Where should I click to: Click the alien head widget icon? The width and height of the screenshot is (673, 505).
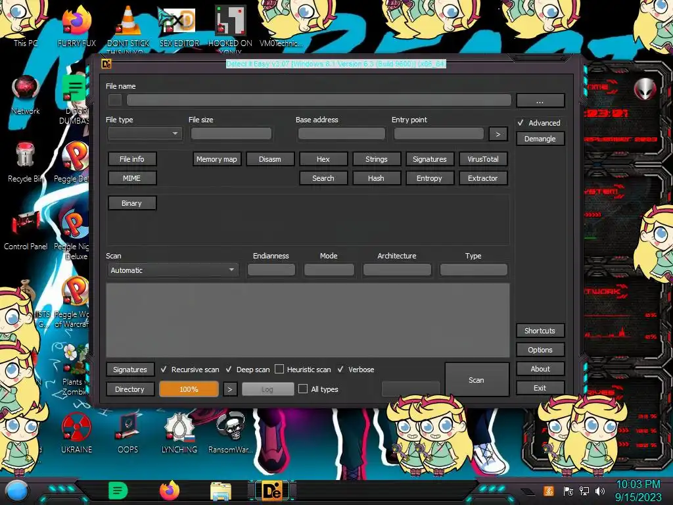(645, 89)
